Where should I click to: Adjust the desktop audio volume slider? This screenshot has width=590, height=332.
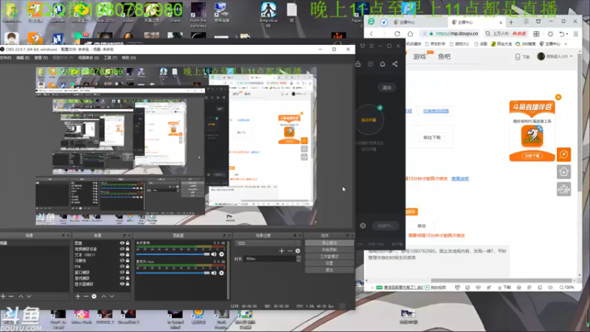point(173,255)
